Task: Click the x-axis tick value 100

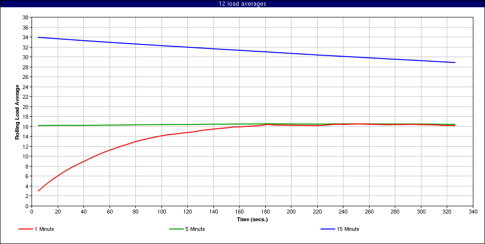Action: point(162,212)
